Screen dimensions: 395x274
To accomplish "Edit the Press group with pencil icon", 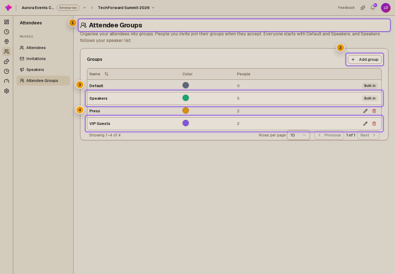I will tap(365, 111).
